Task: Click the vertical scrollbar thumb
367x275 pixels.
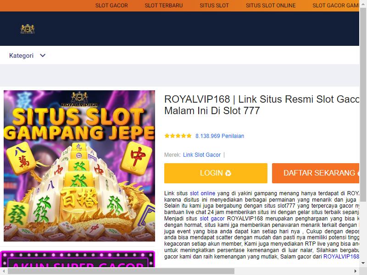Action: pos(363,104)
